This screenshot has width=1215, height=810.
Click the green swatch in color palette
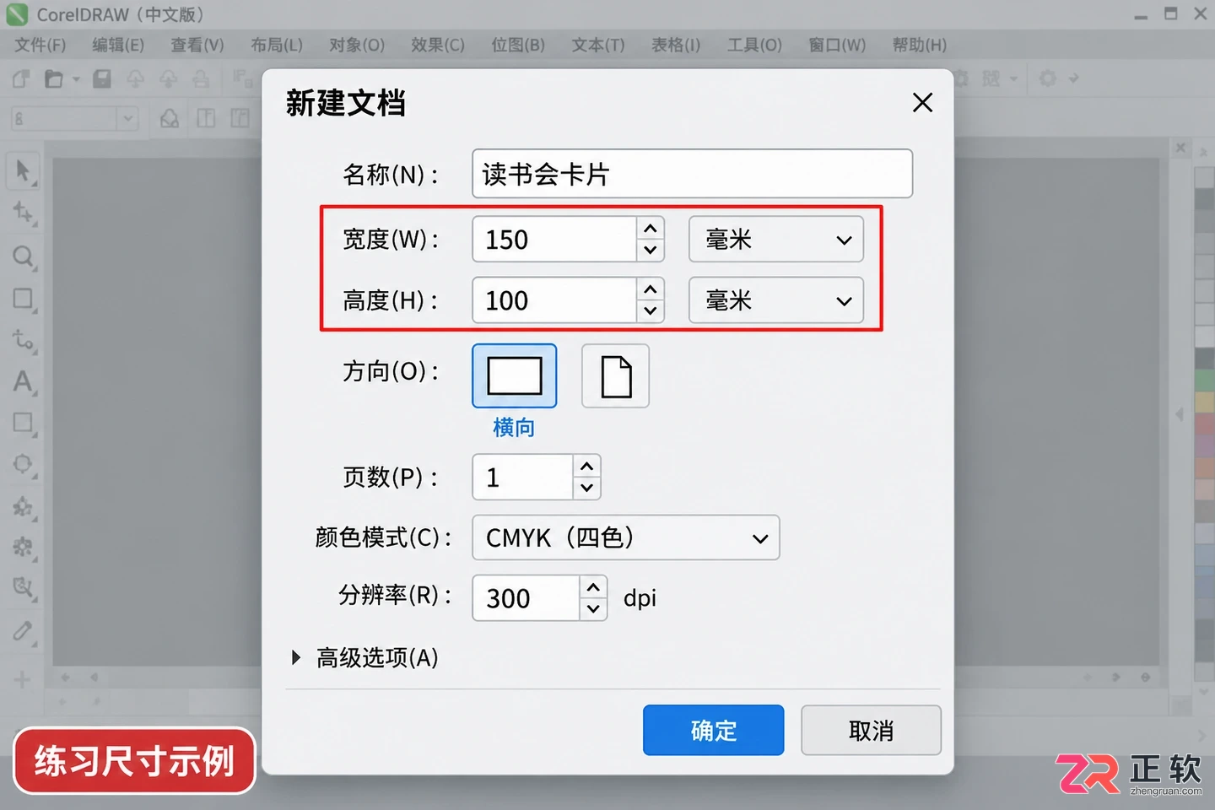point(1204,381)
